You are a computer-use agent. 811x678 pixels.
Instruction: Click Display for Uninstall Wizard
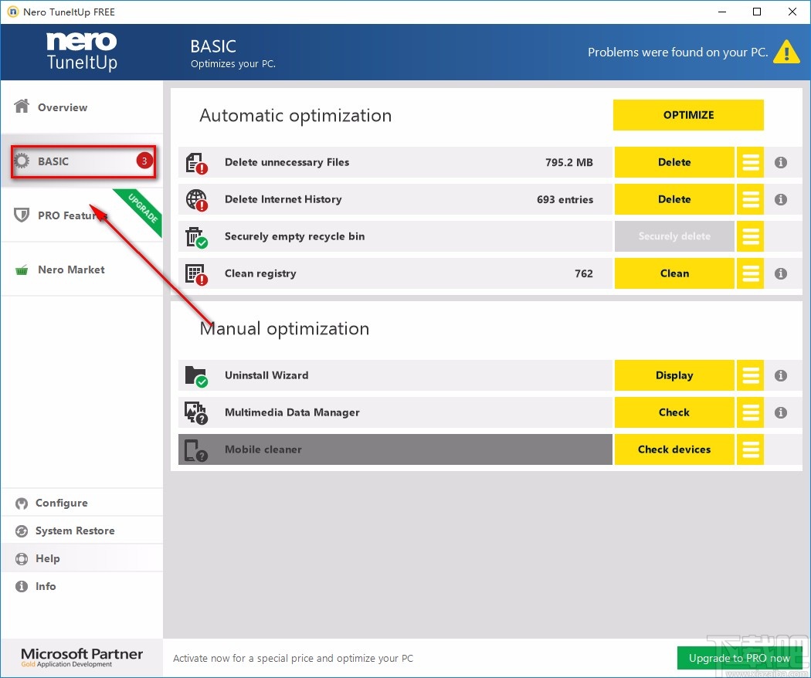pyautogui.click(x=674, y=375)
